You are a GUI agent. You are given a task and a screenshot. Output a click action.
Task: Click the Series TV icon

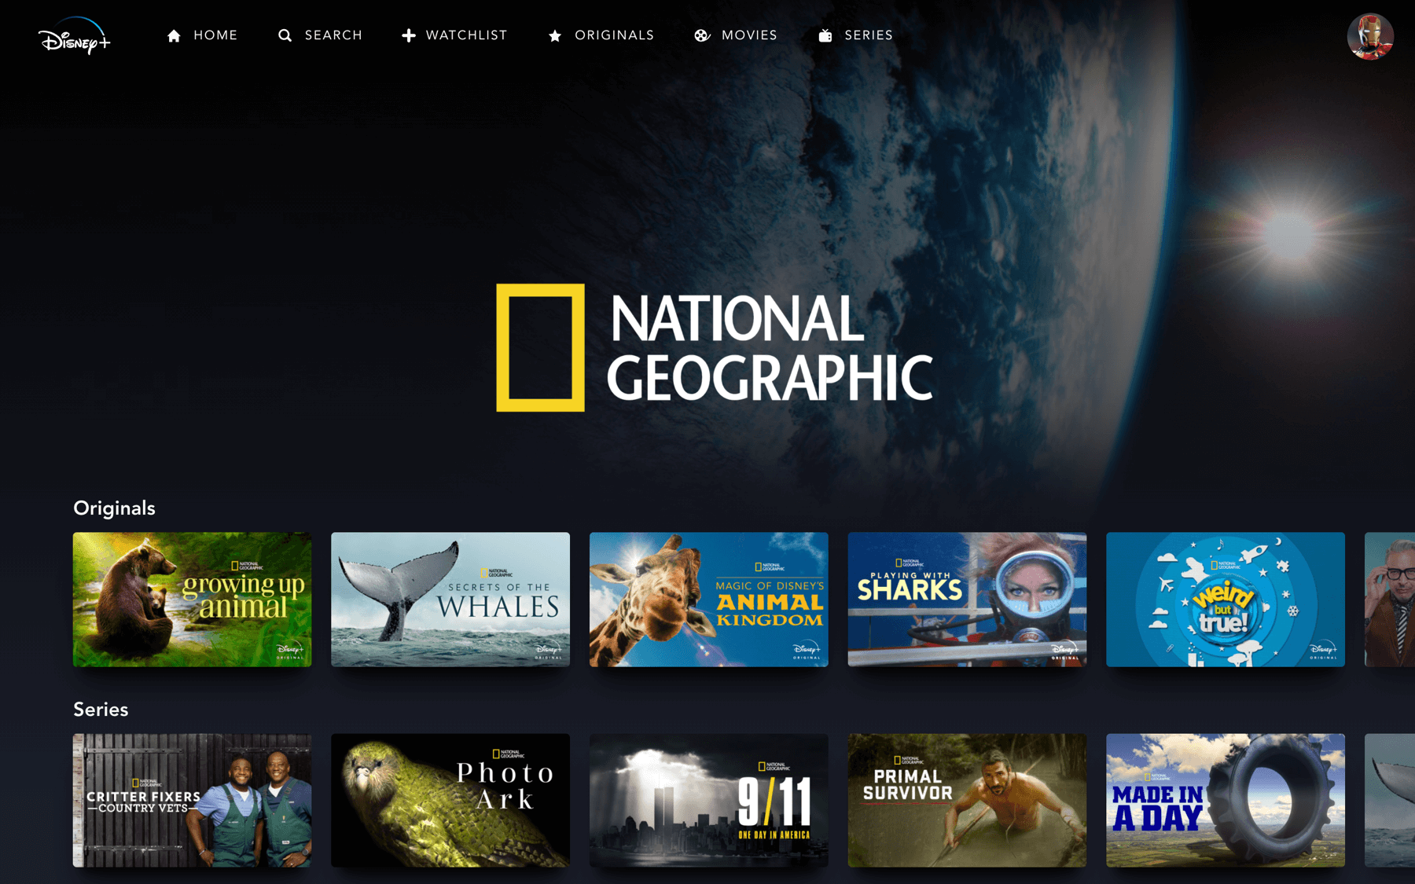coord(825,35)
